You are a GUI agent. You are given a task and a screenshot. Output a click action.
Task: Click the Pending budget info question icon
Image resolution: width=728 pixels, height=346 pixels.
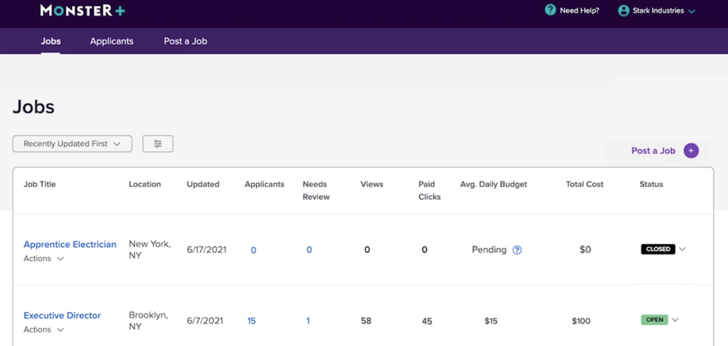coord(517,250)
